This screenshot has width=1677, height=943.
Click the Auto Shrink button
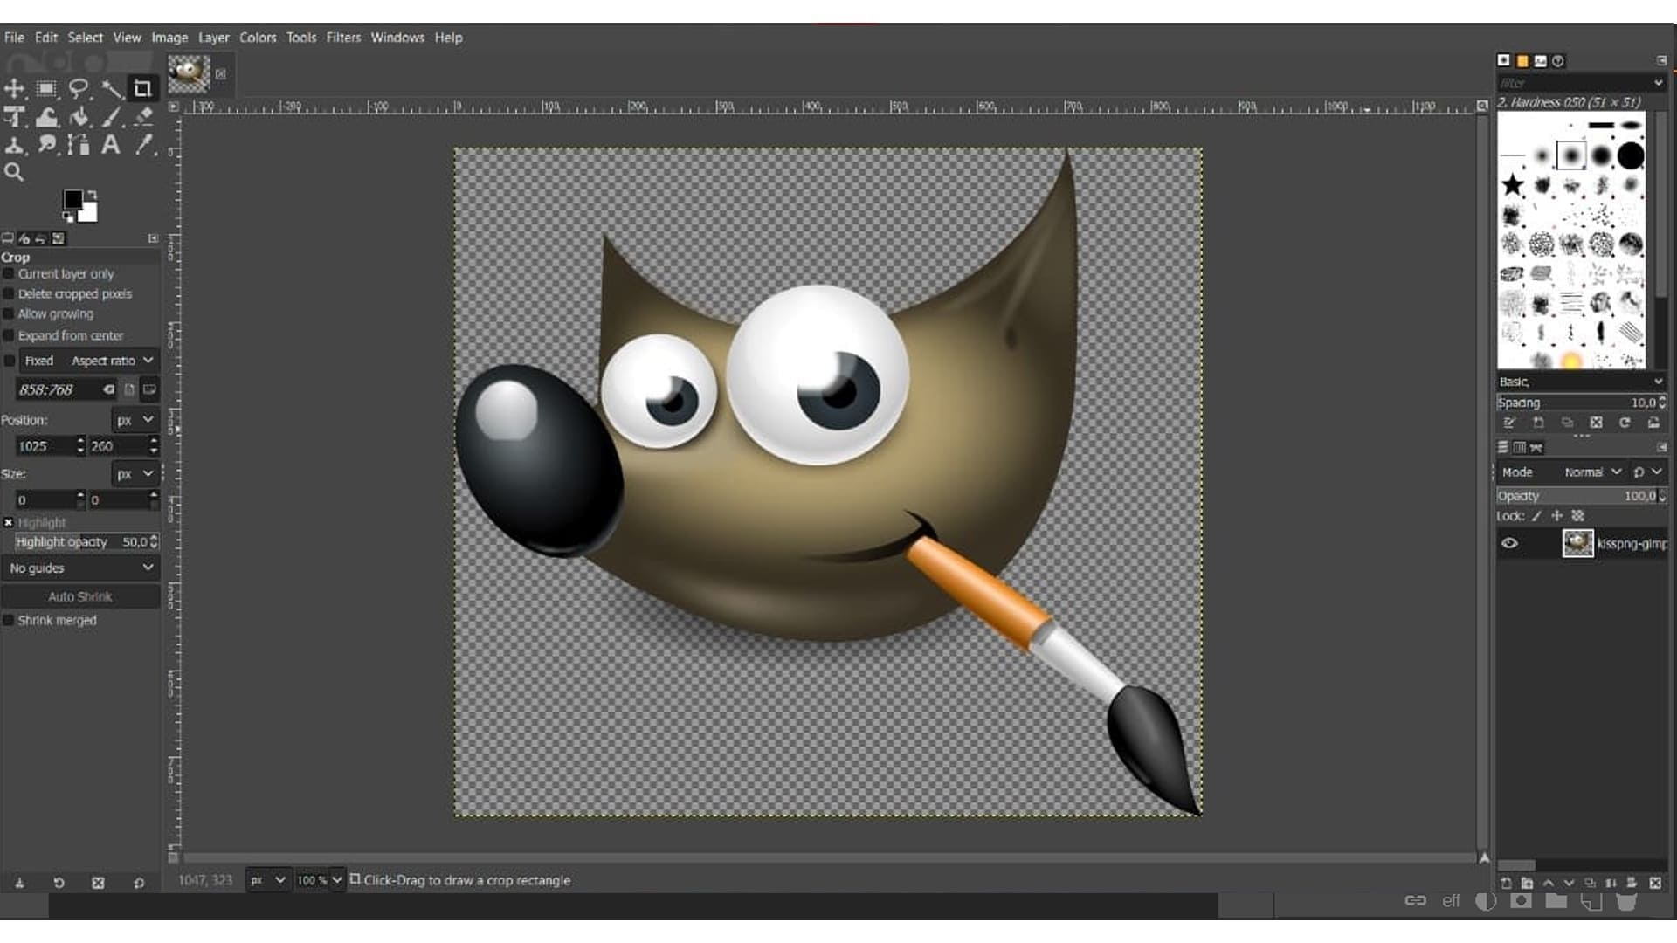80,597
